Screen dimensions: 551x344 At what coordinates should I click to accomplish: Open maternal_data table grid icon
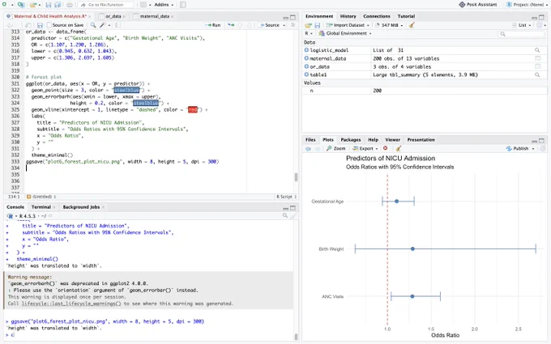[538, 58]
